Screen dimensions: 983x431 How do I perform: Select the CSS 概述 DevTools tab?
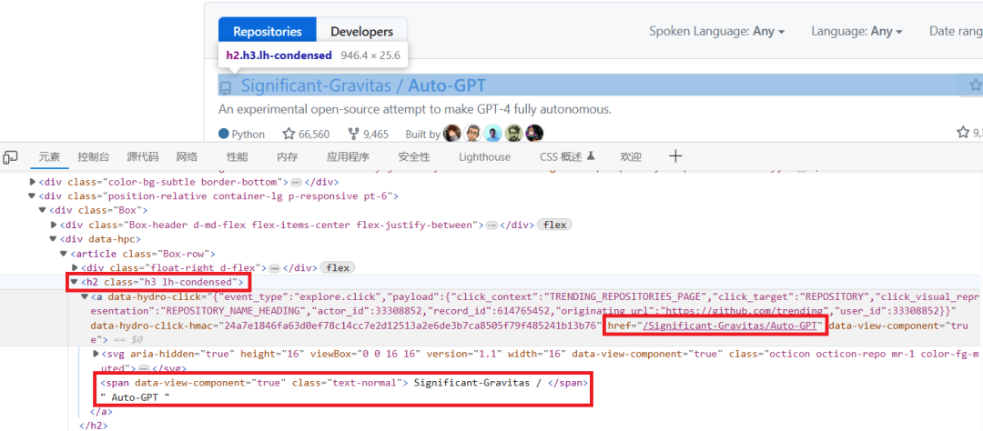[x=567, y=157]
